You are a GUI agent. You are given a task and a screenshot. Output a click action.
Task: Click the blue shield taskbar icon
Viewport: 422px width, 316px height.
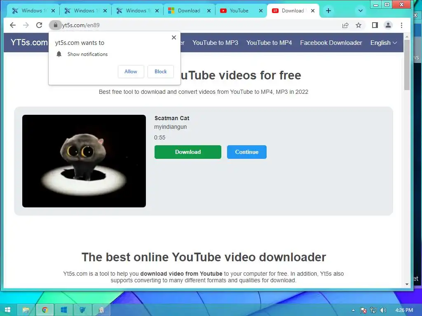pos(82,310)
